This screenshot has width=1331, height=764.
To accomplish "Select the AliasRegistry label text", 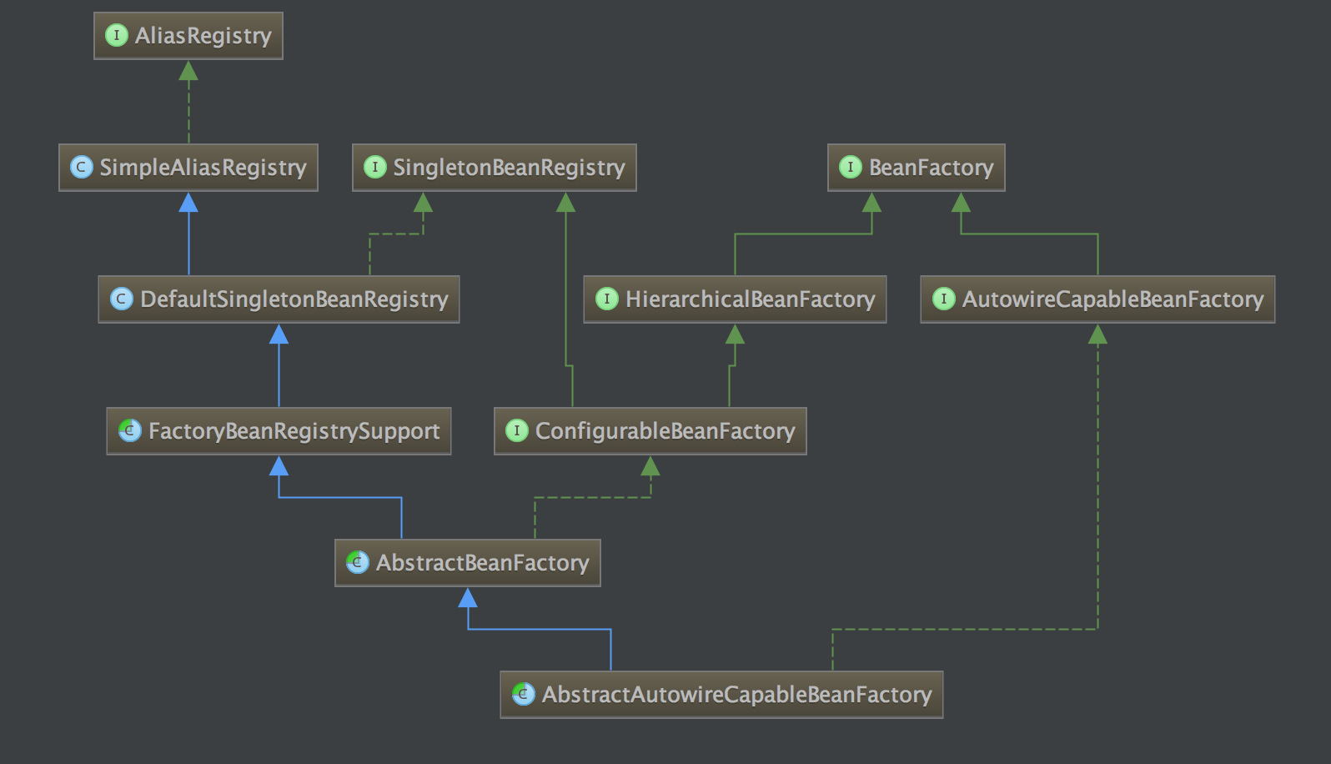I will coord(203,36).
